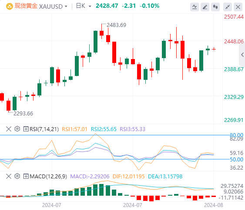Click the RSI1:57.01 value
This screenshot has height=210, width=245.
(74, 129)
